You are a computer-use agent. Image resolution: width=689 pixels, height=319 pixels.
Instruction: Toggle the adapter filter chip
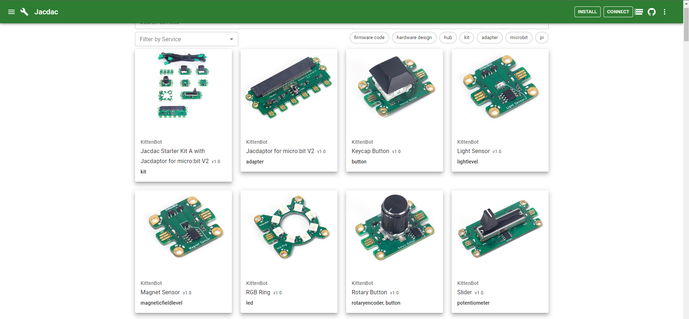point(489,38)
